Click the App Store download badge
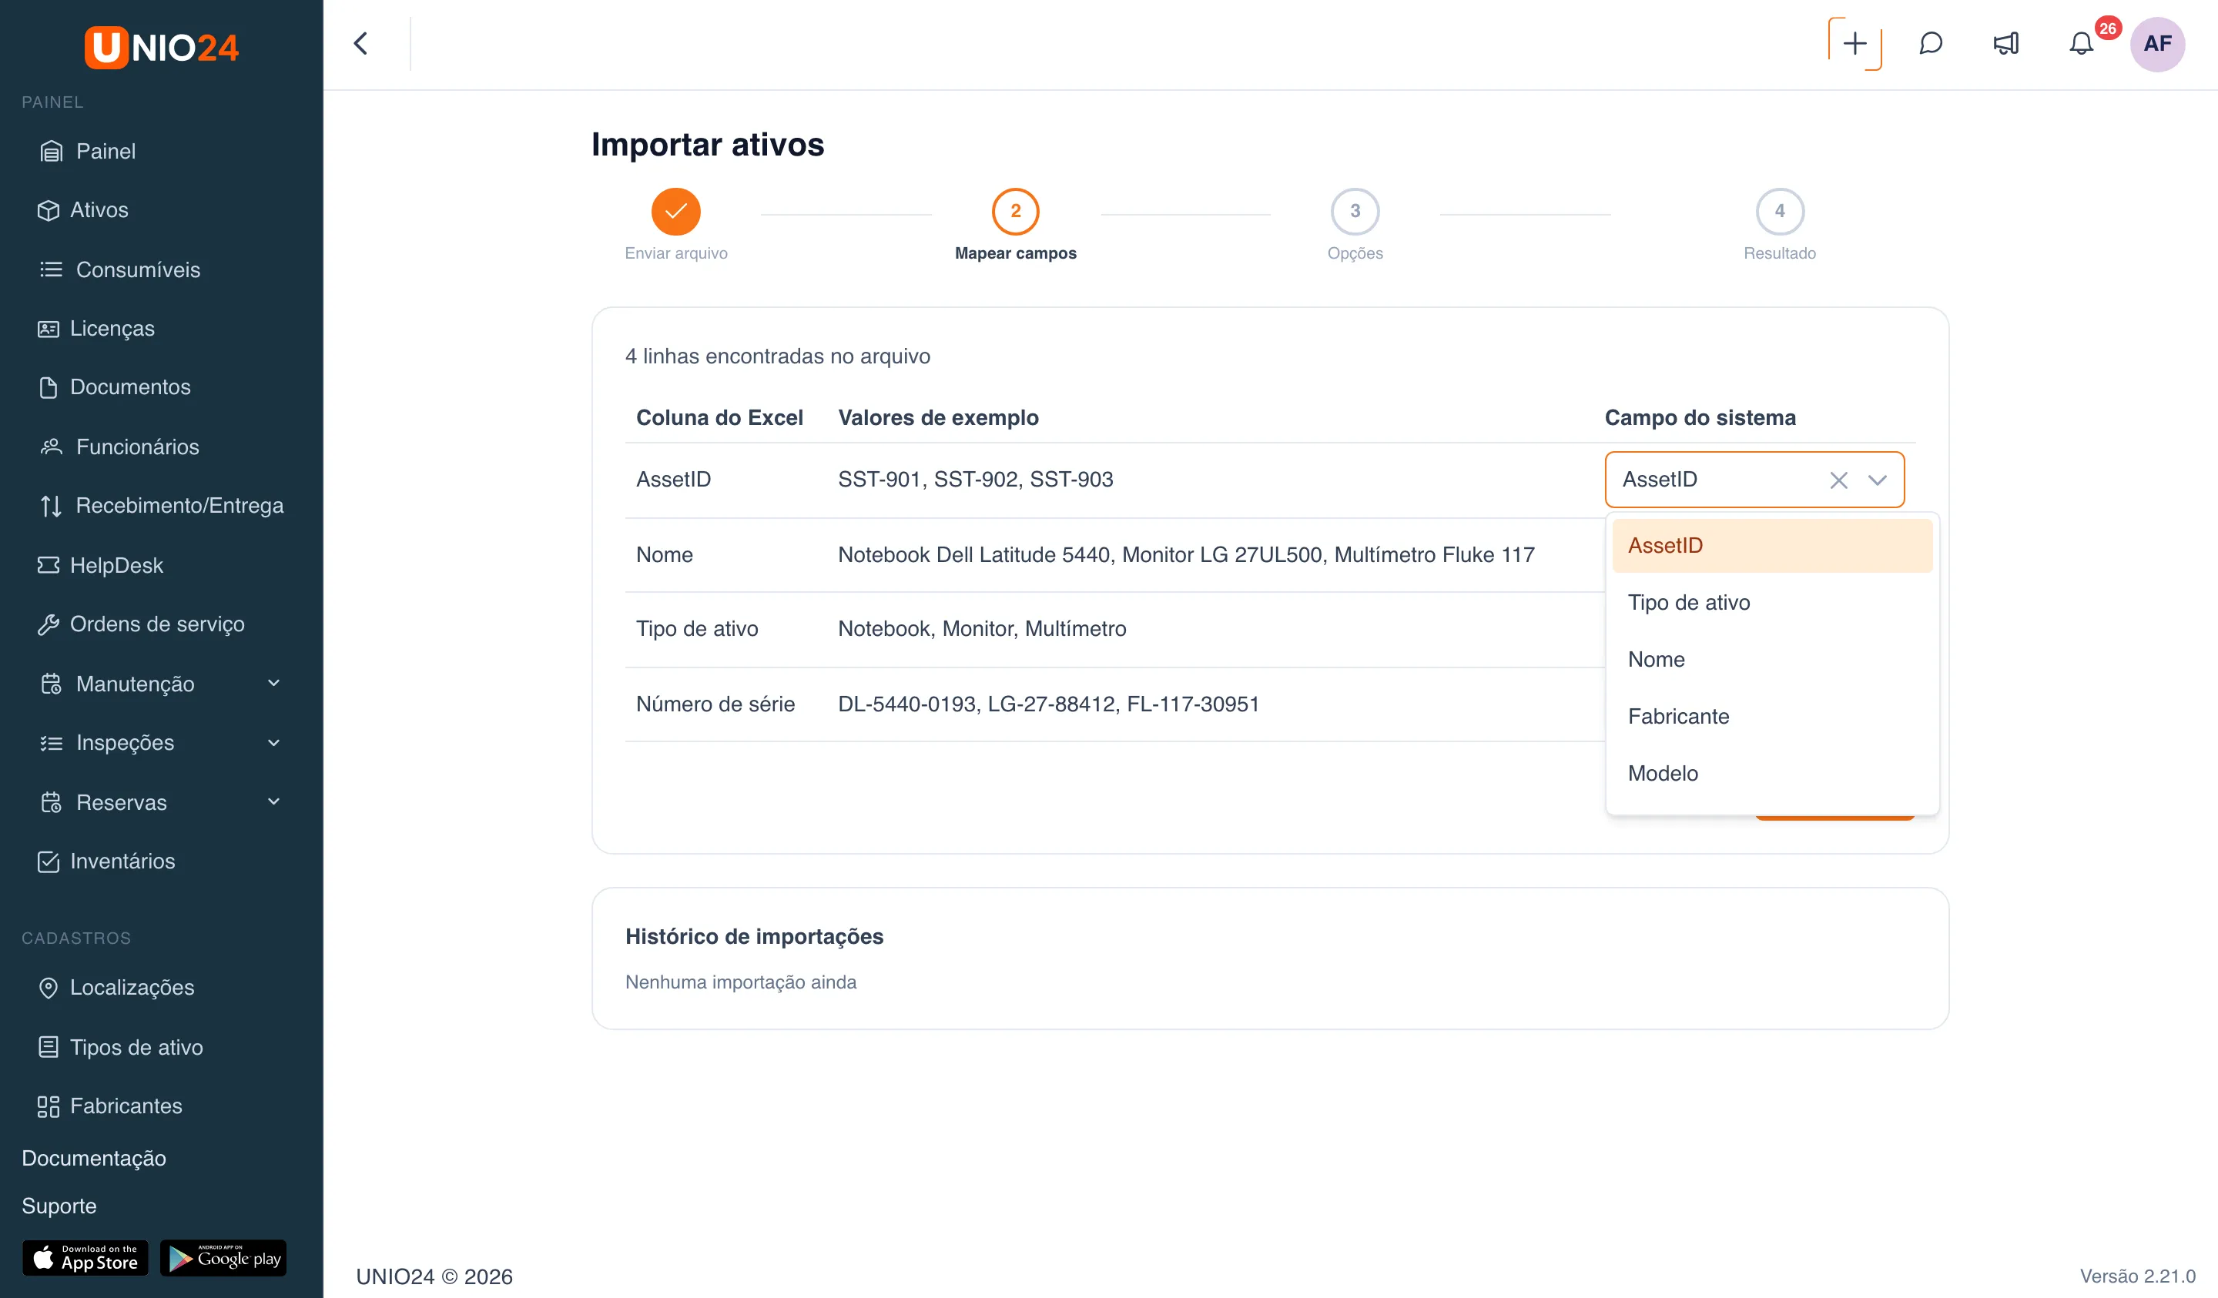The width and height of the screenshot is (2218, 1298). tap(85, 1259)
